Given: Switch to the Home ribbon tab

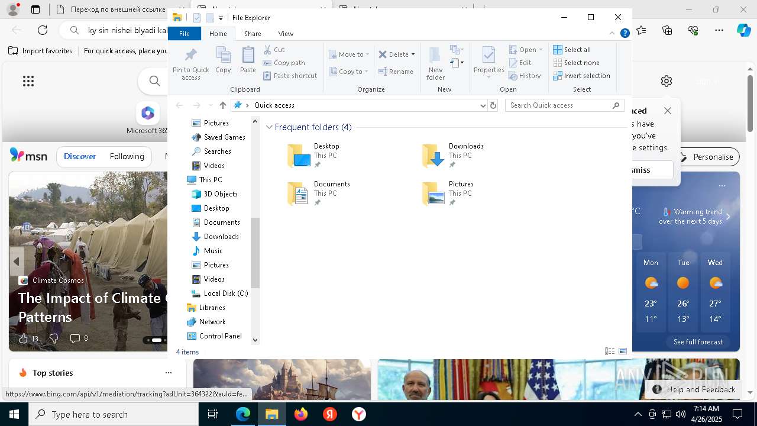Looking at the screenshot, I should pyautogui.click(x=218, y=34).
